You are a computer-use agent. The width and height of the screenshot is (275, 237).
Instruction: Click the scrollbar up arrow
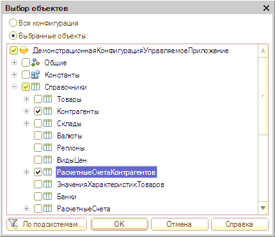pos(263,51)
